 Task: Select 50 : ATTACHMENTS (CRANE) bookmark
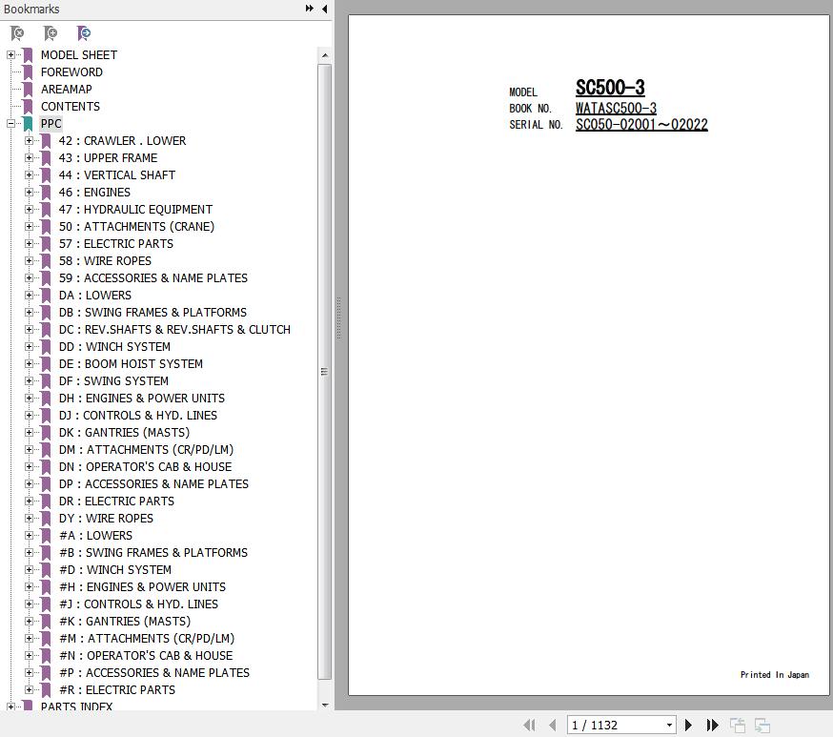pos(136,226)
